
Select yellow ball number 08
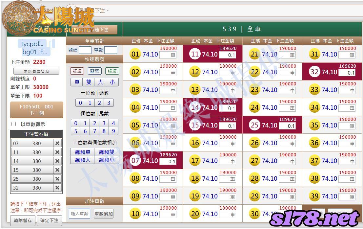coord(135,178)
